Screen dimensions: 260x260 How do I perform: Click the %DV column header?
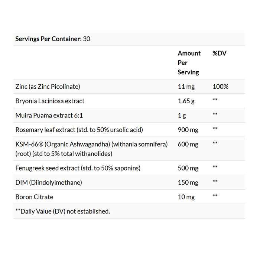[x=220, y=53]
